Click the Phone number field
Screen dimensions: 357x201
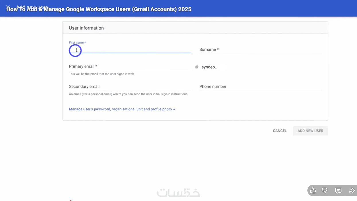pyautogui.click(x=260, y=86)
